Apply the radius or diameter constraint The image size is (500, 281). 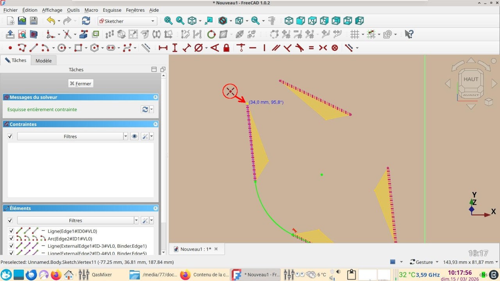(x=198, y=48)
